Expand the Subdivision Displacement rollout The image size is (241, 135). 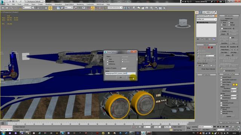[229, 123]
